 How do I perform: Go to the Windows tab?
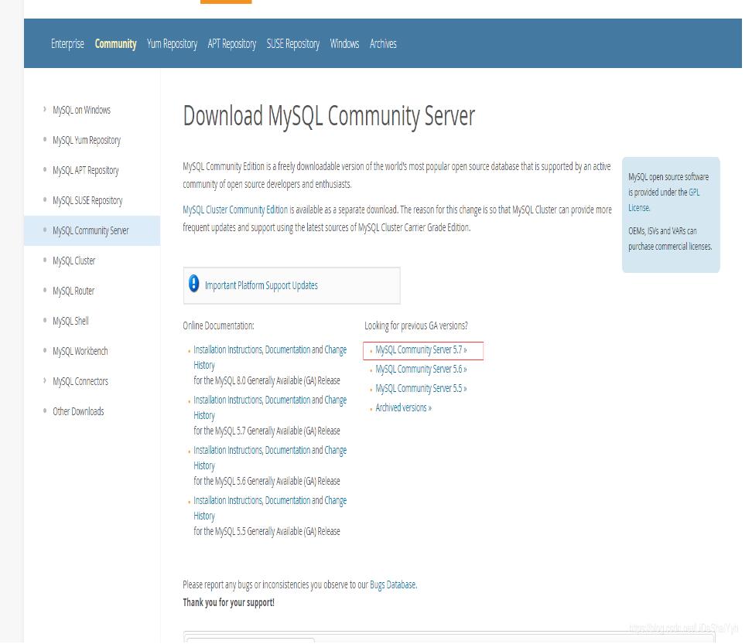click(344, 44)
